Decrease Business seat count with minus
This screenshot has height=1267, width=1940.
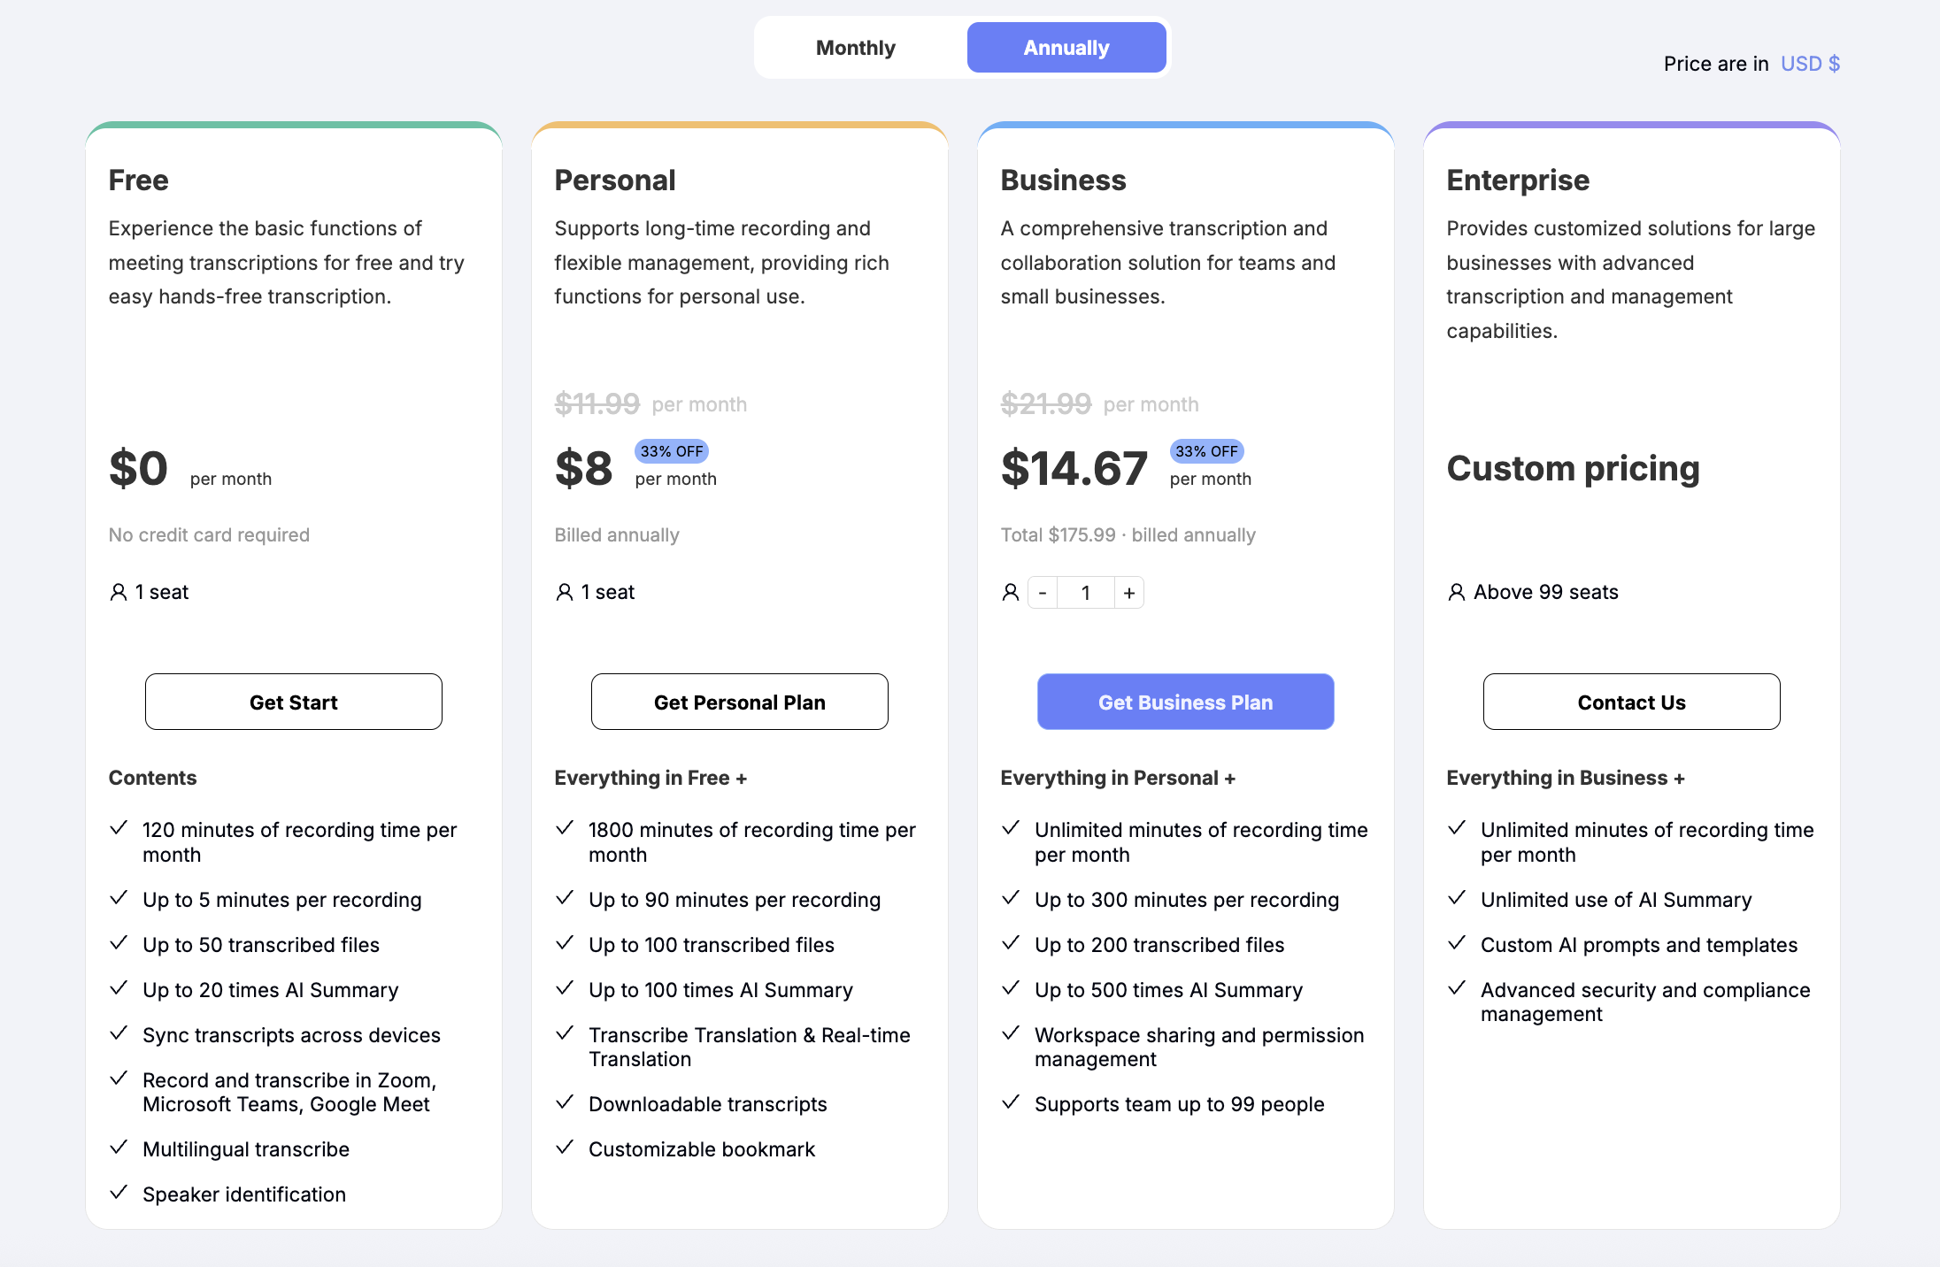tap(1043, 593)
